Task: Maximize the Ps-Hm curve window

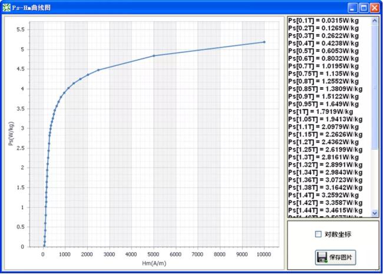Action: [x=364, y=8]
